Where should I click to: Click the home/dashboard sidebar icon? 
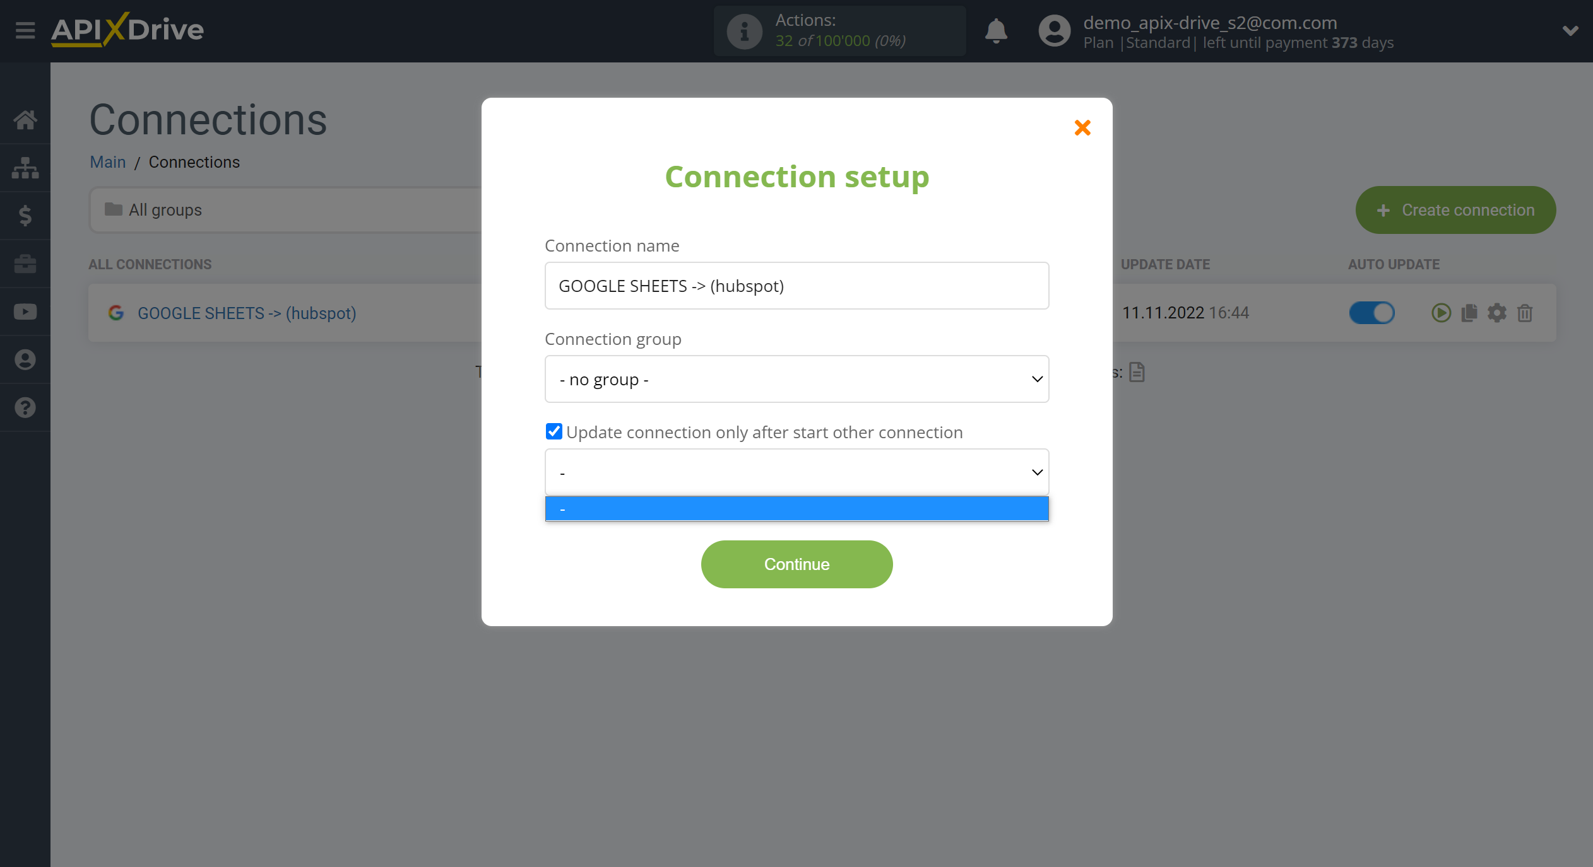pyautogui.click(x=26, y=120)
